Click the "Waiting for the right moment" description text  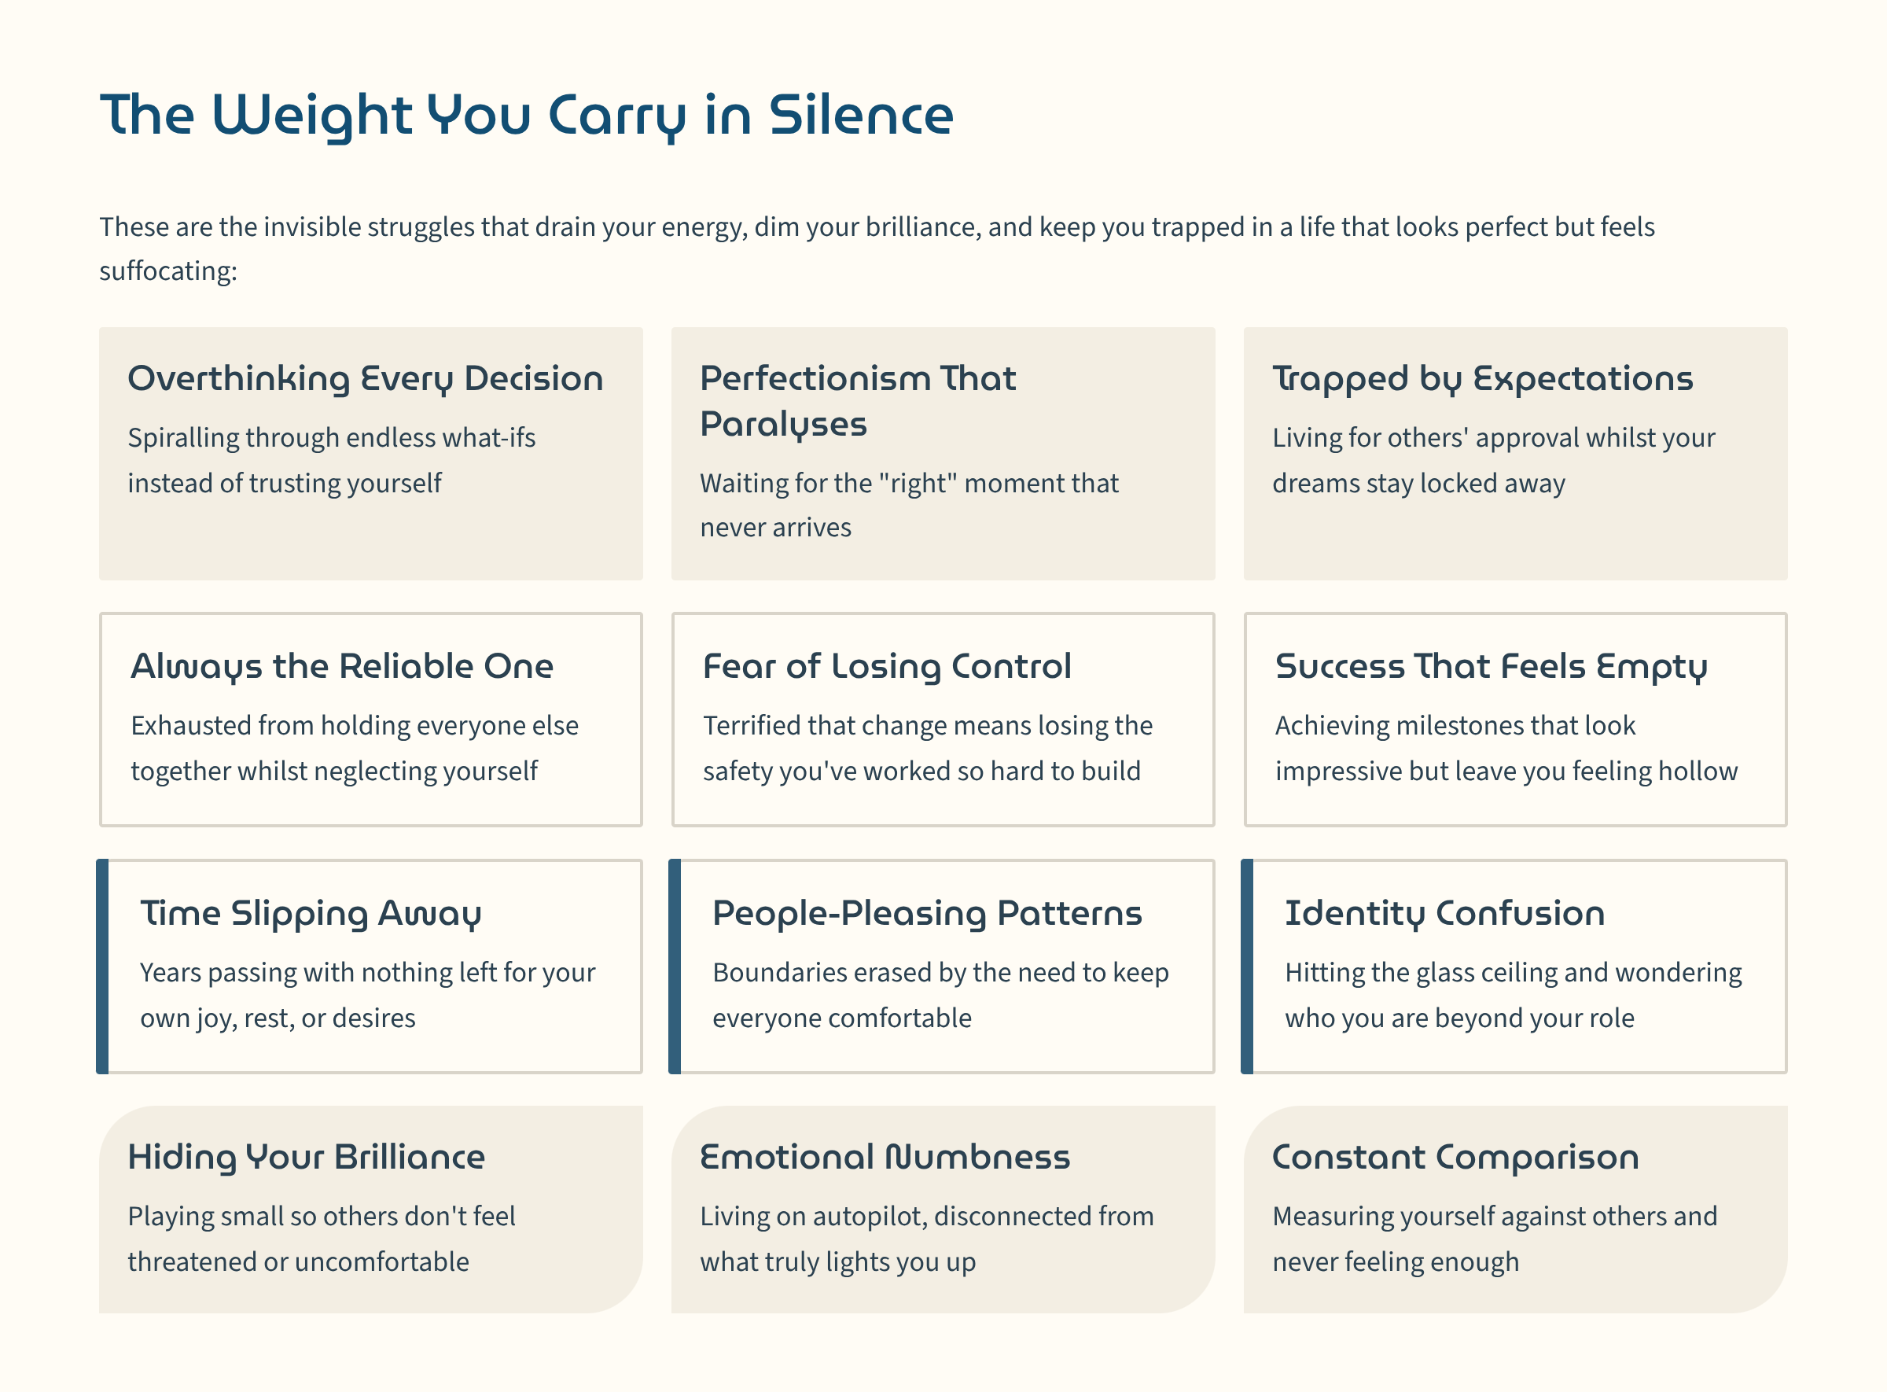pyautogui.click(x=909, y=506)
